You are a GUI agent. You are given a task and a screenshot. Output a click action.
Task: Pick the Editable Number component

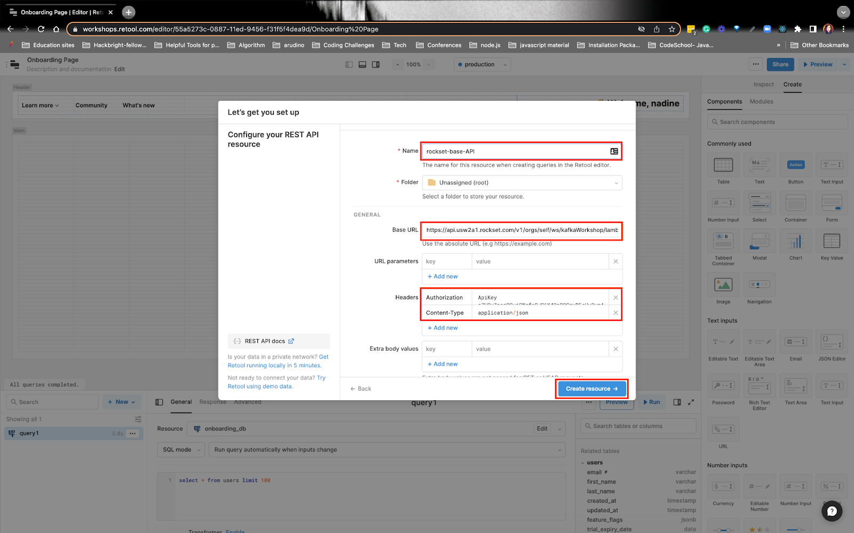coord(760,487)
